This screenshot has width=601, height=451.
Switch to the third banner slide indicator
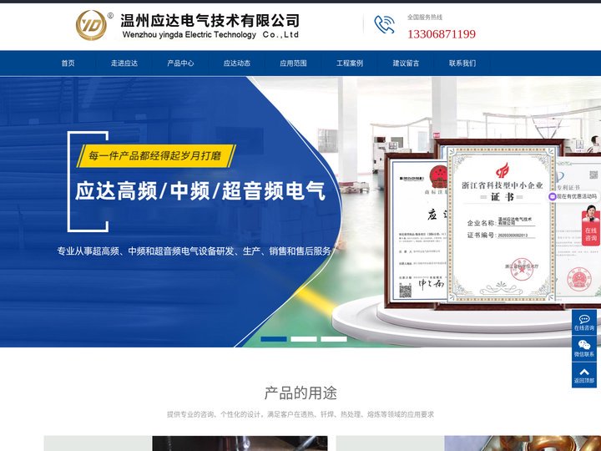[334, 339]
